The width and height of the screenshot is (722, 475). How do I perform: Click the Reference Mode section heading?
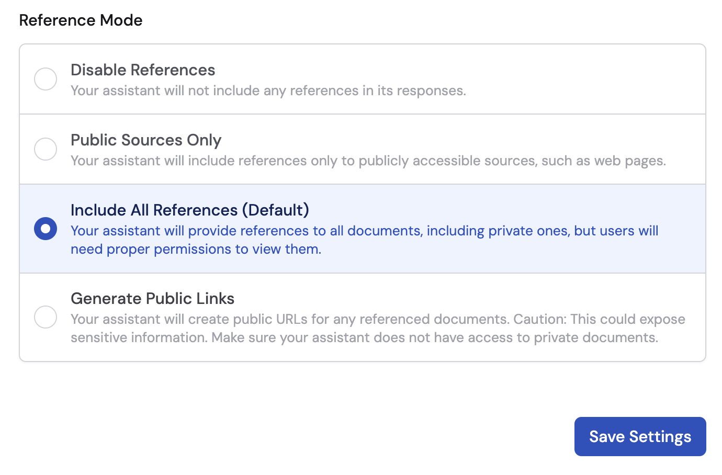click(x=81, y=20)
